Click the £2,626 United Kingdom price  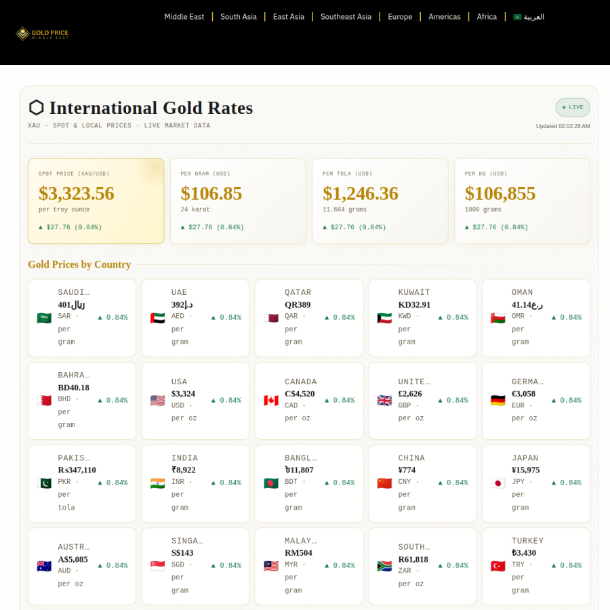(x=410, y=394)
